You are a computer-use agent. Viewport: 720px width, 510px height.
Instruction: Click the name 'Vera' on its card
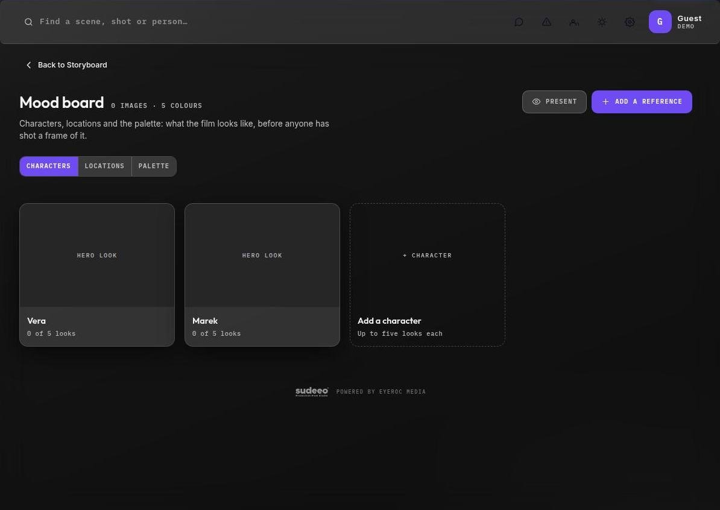tap(36, 321)
